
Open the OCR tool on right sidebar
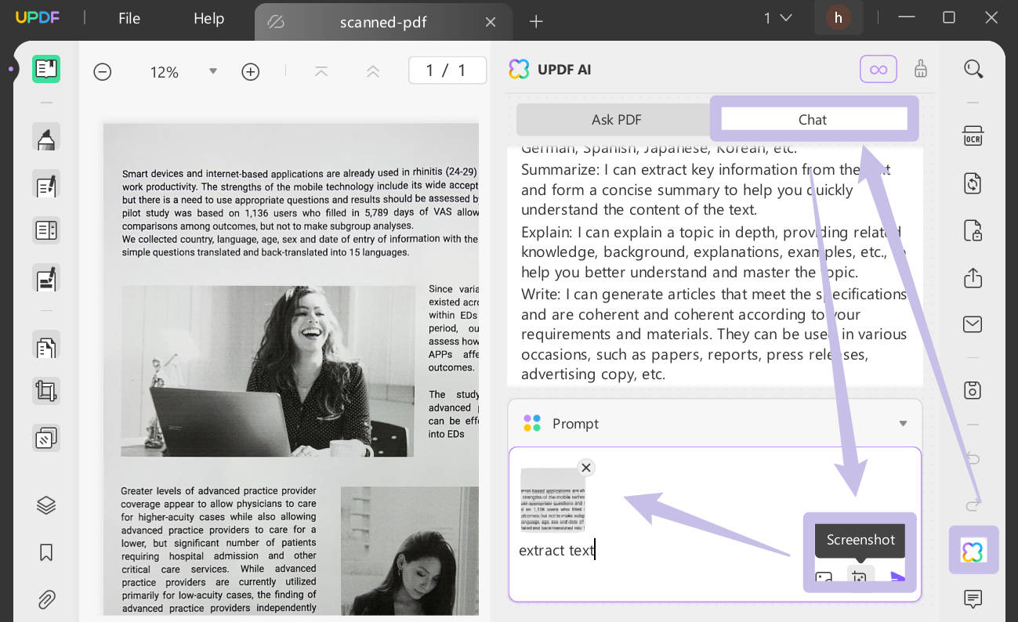[x=973, y=136]
